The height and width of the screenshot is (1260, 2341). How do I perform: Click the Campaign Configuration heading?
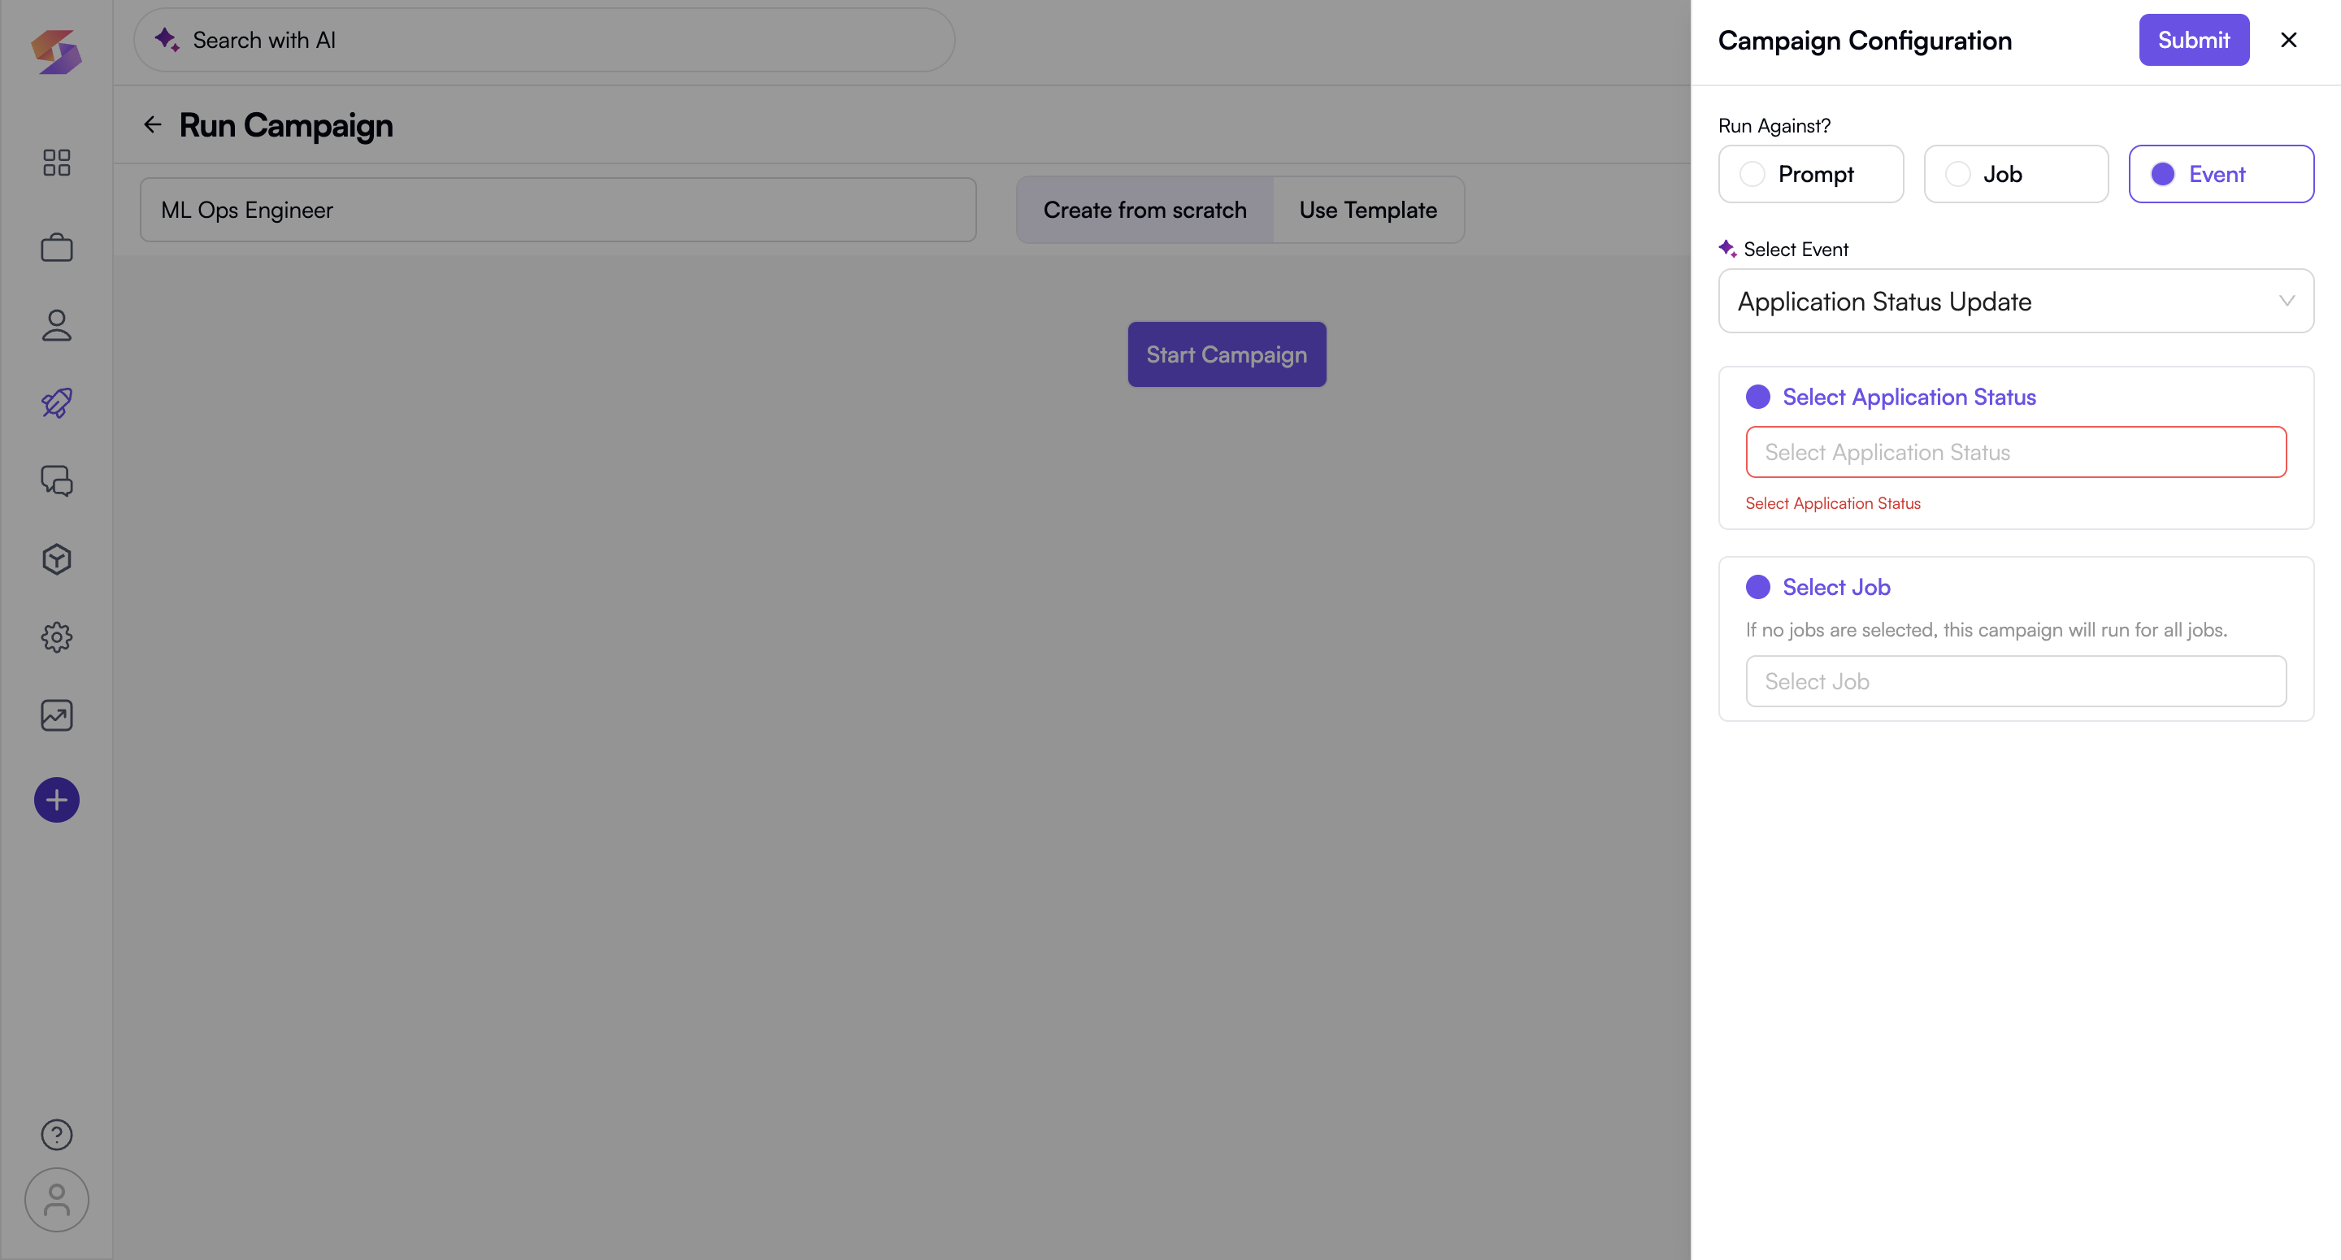coord(1865,40)
